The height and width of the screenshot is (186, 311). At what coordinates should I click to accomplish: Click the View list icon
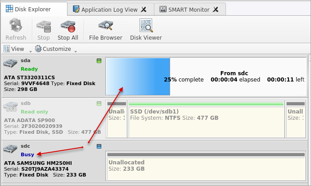[x=7, y=49]
